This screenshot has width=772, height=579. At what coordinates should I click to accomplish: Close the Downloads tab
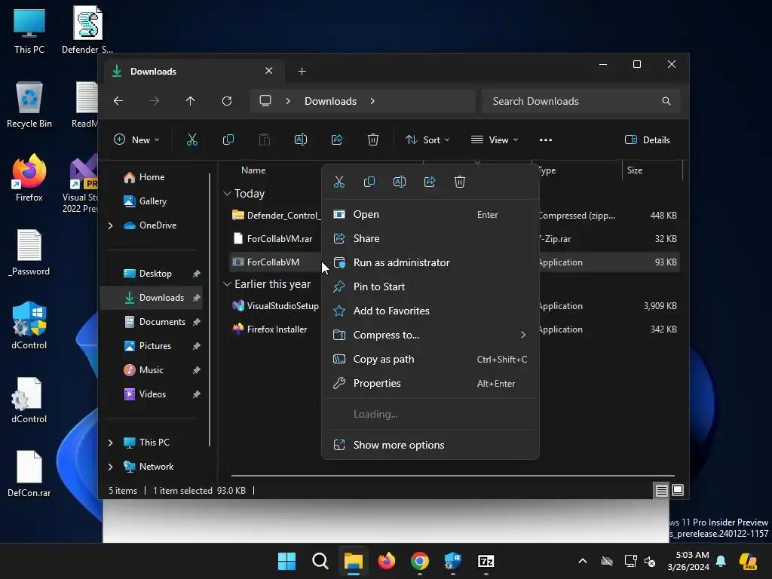tap(269, 71)
